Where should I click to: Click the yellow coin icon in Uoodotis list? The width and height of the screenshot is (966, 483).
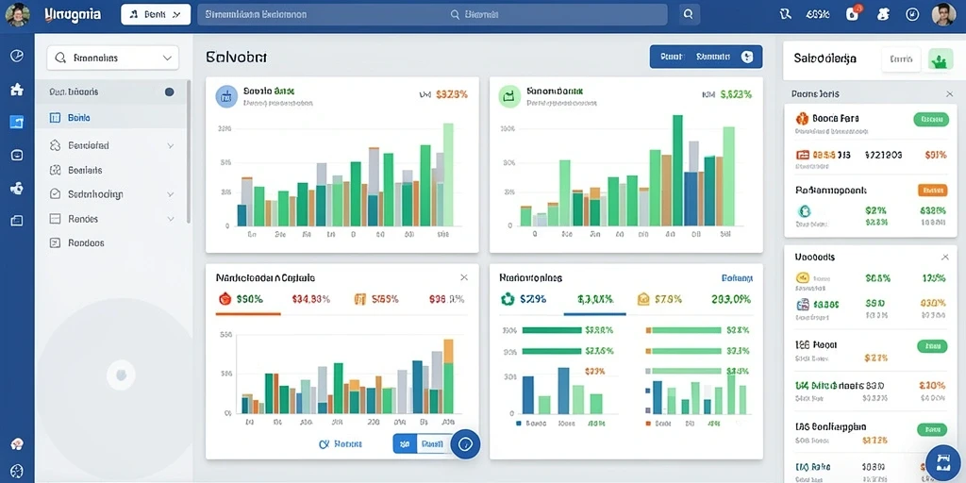pos(802,278)
